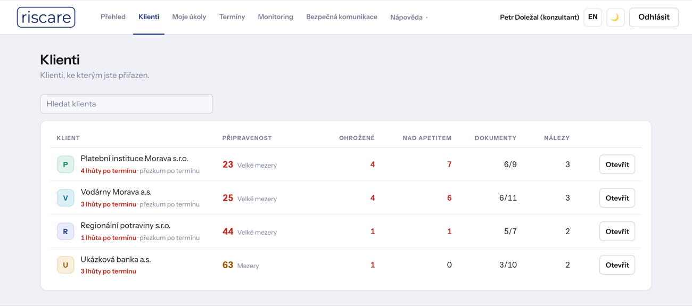Click nad apetitem value 0
Image resolution: width=692 pixels, height=306 pixels.
point(449,265)
